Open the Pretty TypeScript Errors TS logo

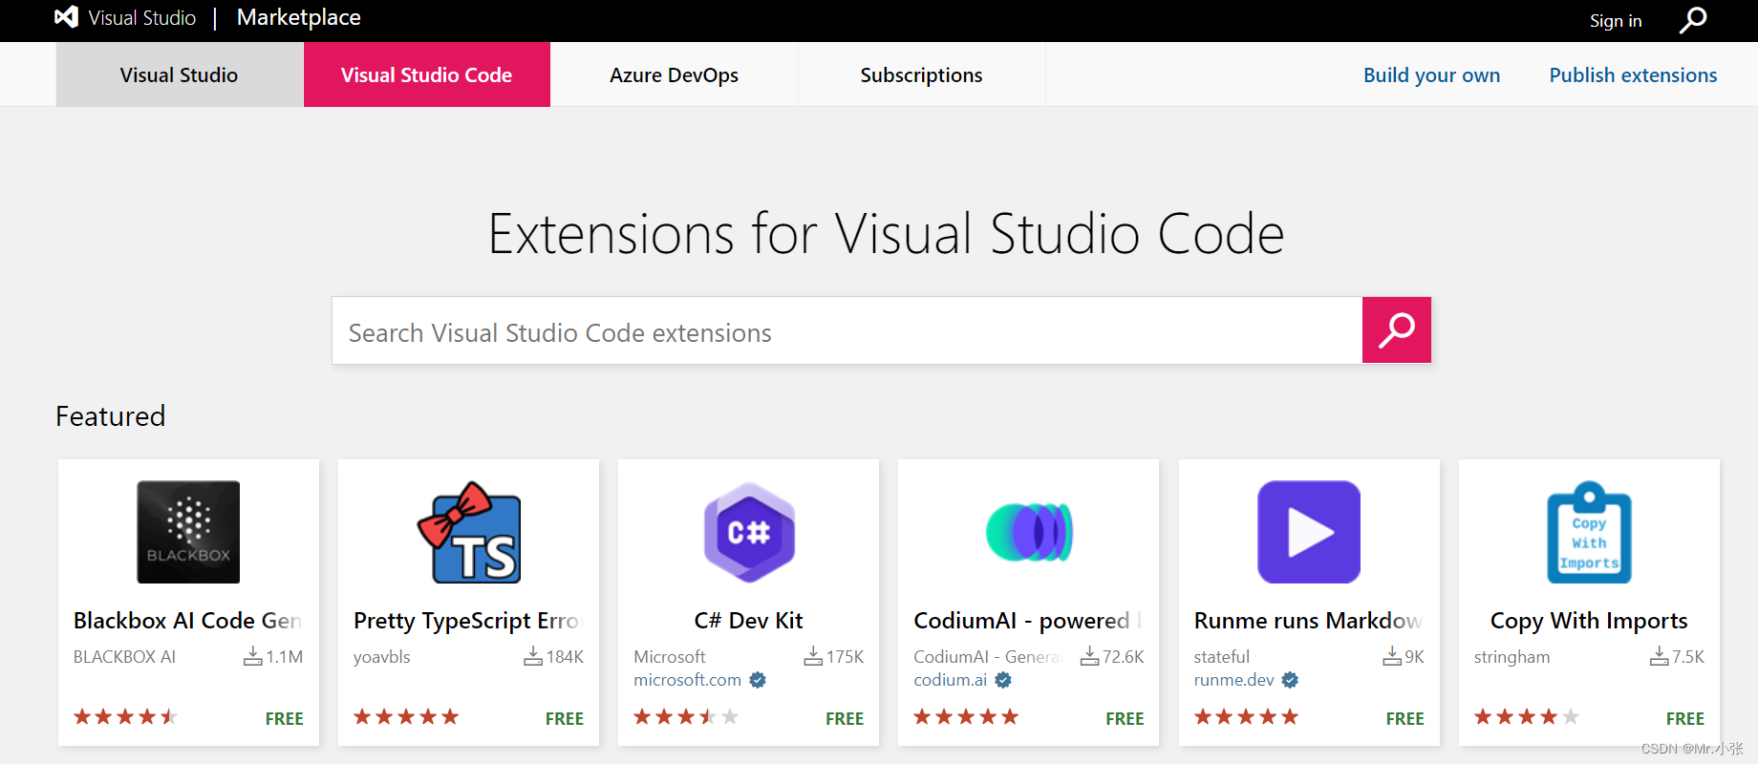click(x=469, y=532)
